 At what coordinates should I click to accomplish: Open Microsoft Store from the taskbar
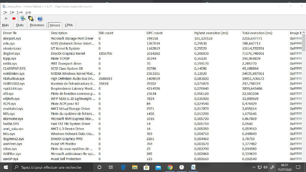tap(147, 167)
